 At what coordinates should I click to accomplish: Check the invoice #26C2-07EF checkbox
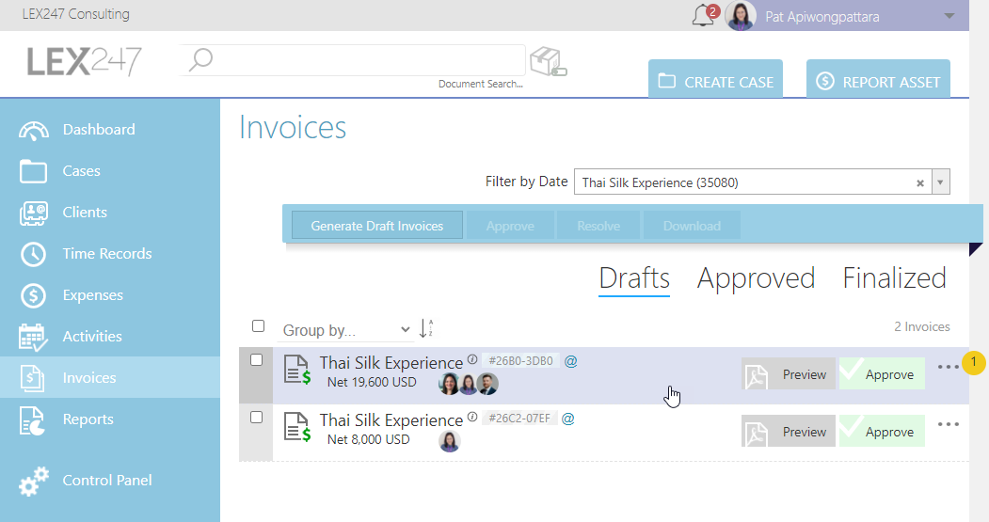pyautogui.click(x=256, y=418)
